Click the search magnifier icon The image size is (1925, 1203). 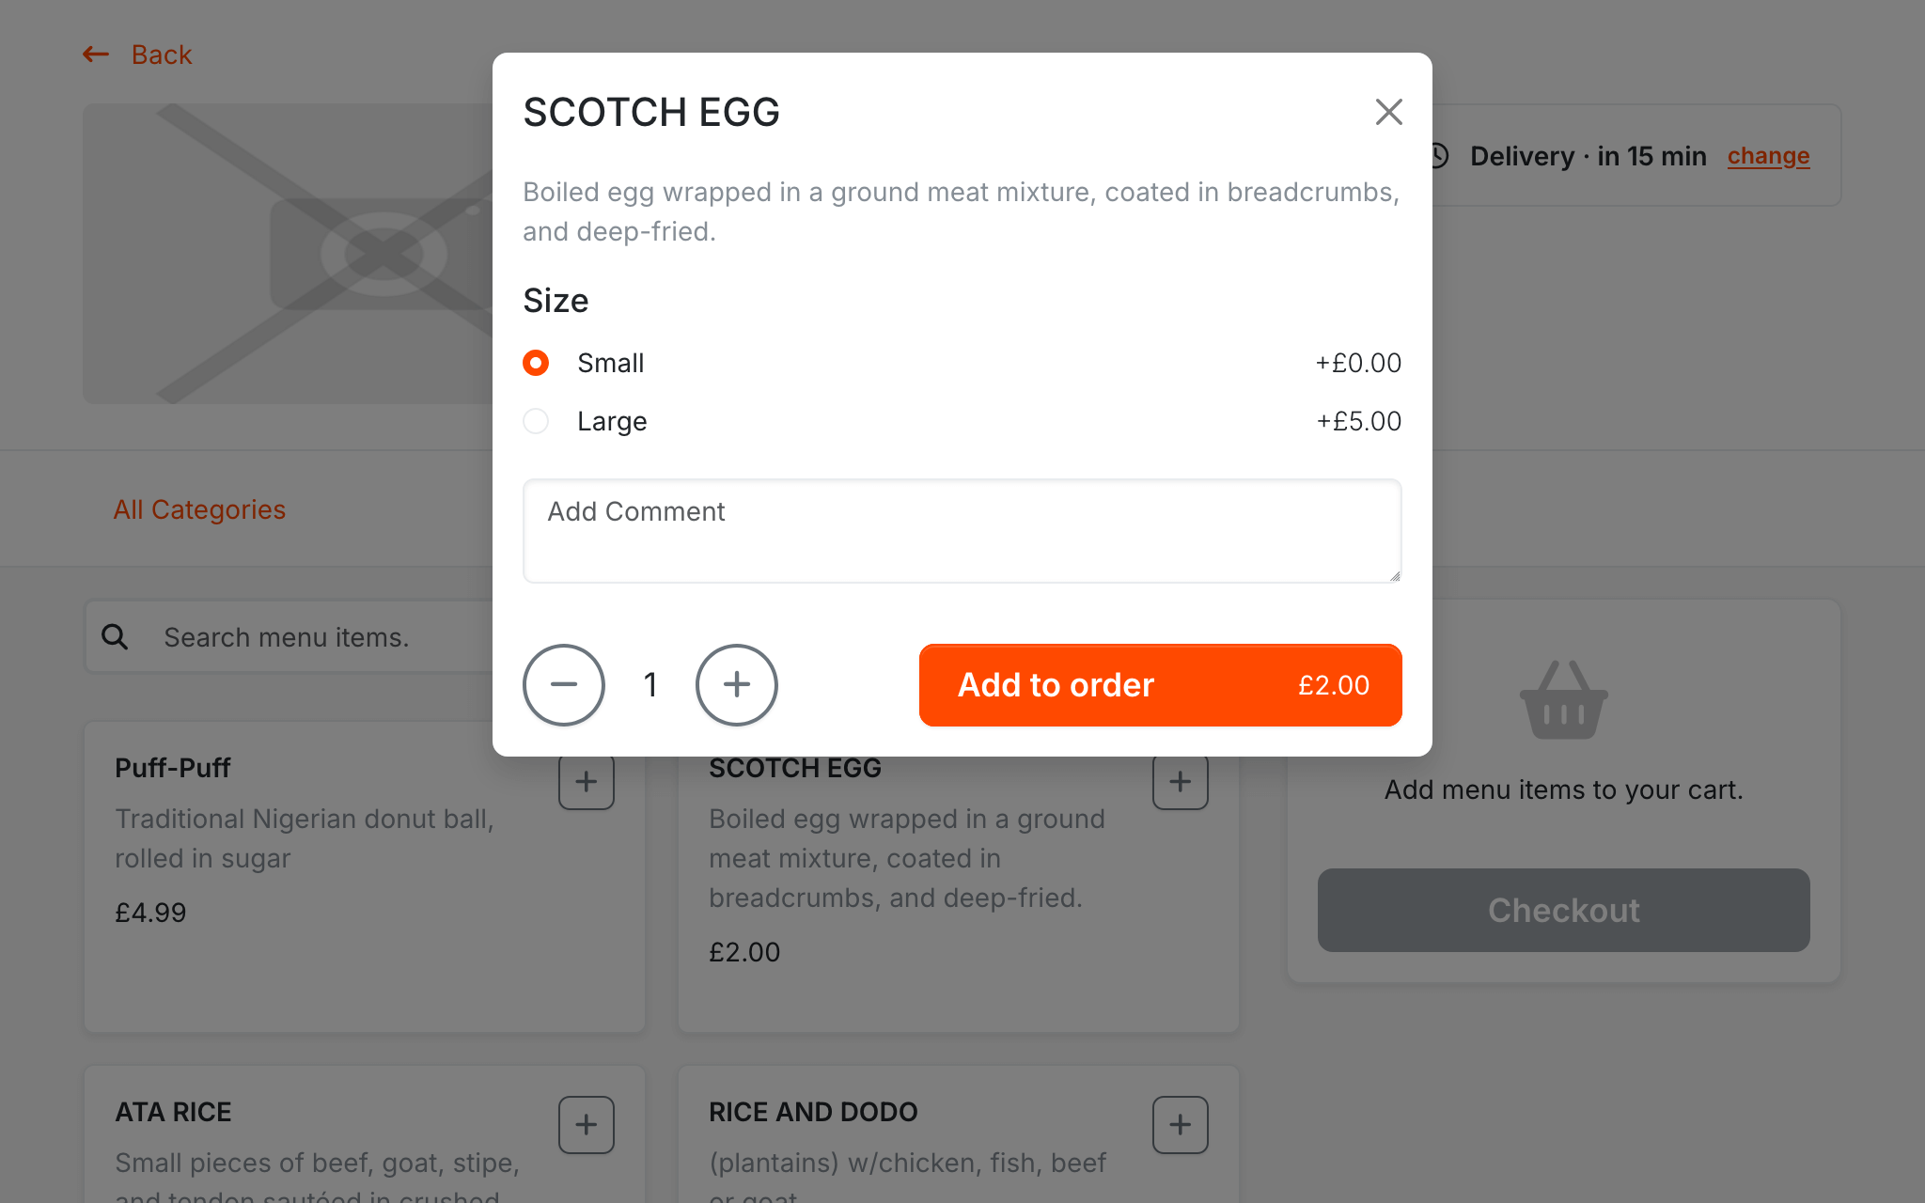click(115, 637)
